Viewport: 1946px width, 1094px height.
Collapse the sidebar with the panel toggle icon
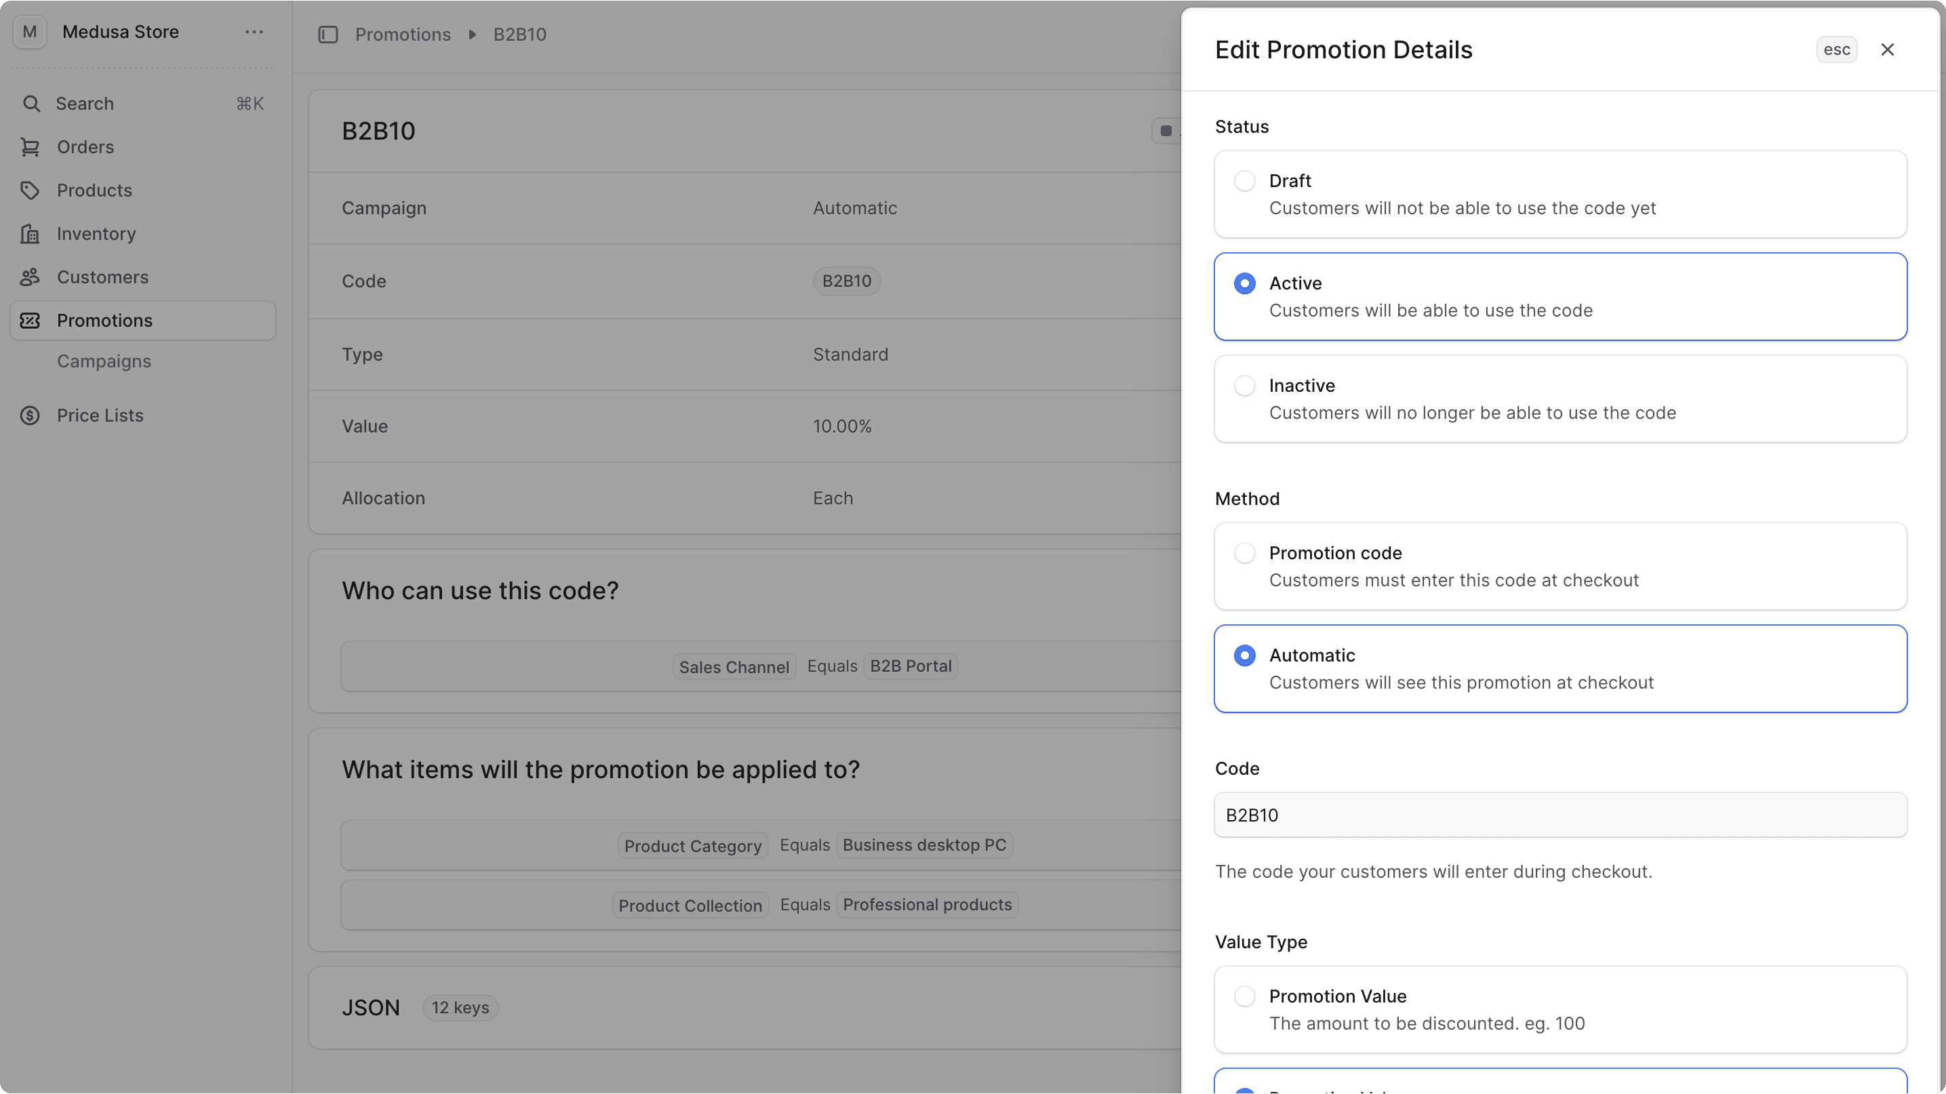[x=328, y=34]
